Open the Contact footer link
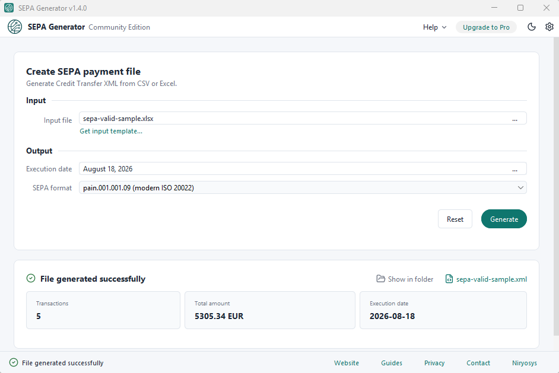 [x=478, y=363]
